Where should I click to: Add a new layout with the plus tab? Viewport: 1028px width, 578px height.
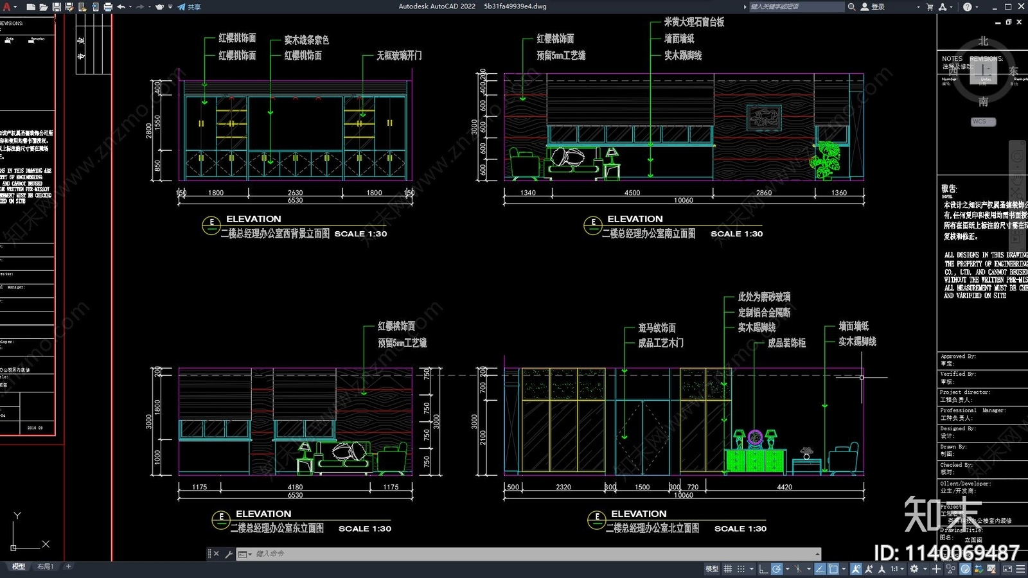[x=68, y=566]
